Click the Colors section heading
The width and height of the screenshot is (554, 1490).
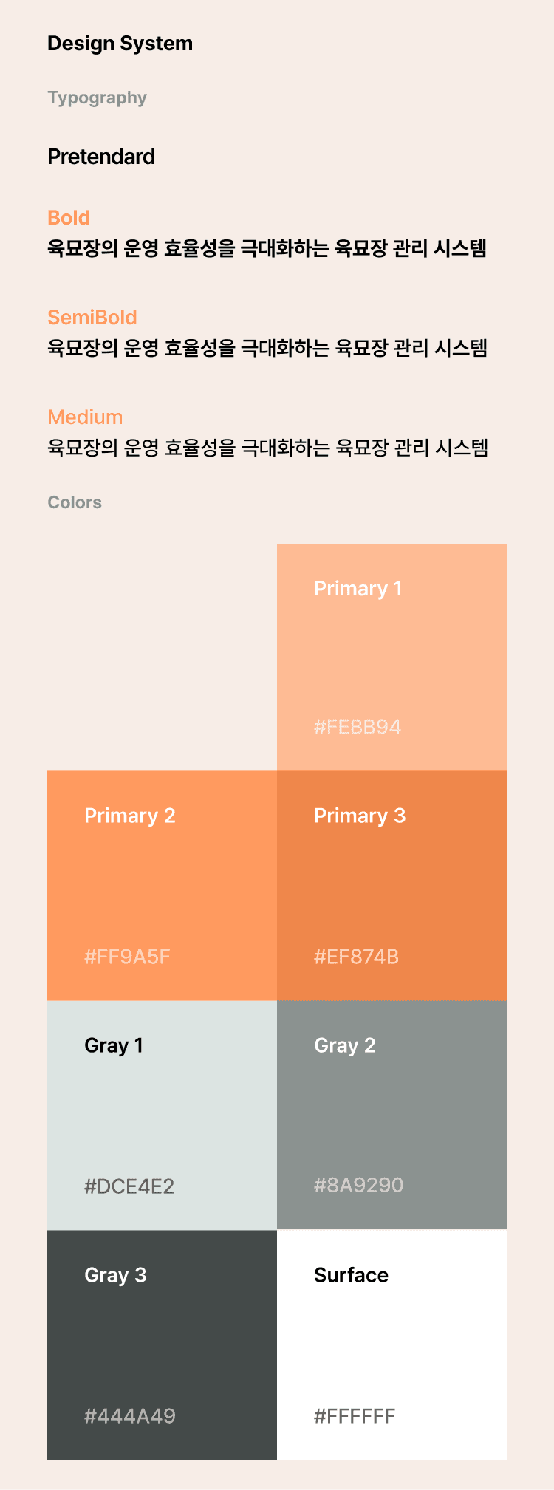tap(75, 502)
